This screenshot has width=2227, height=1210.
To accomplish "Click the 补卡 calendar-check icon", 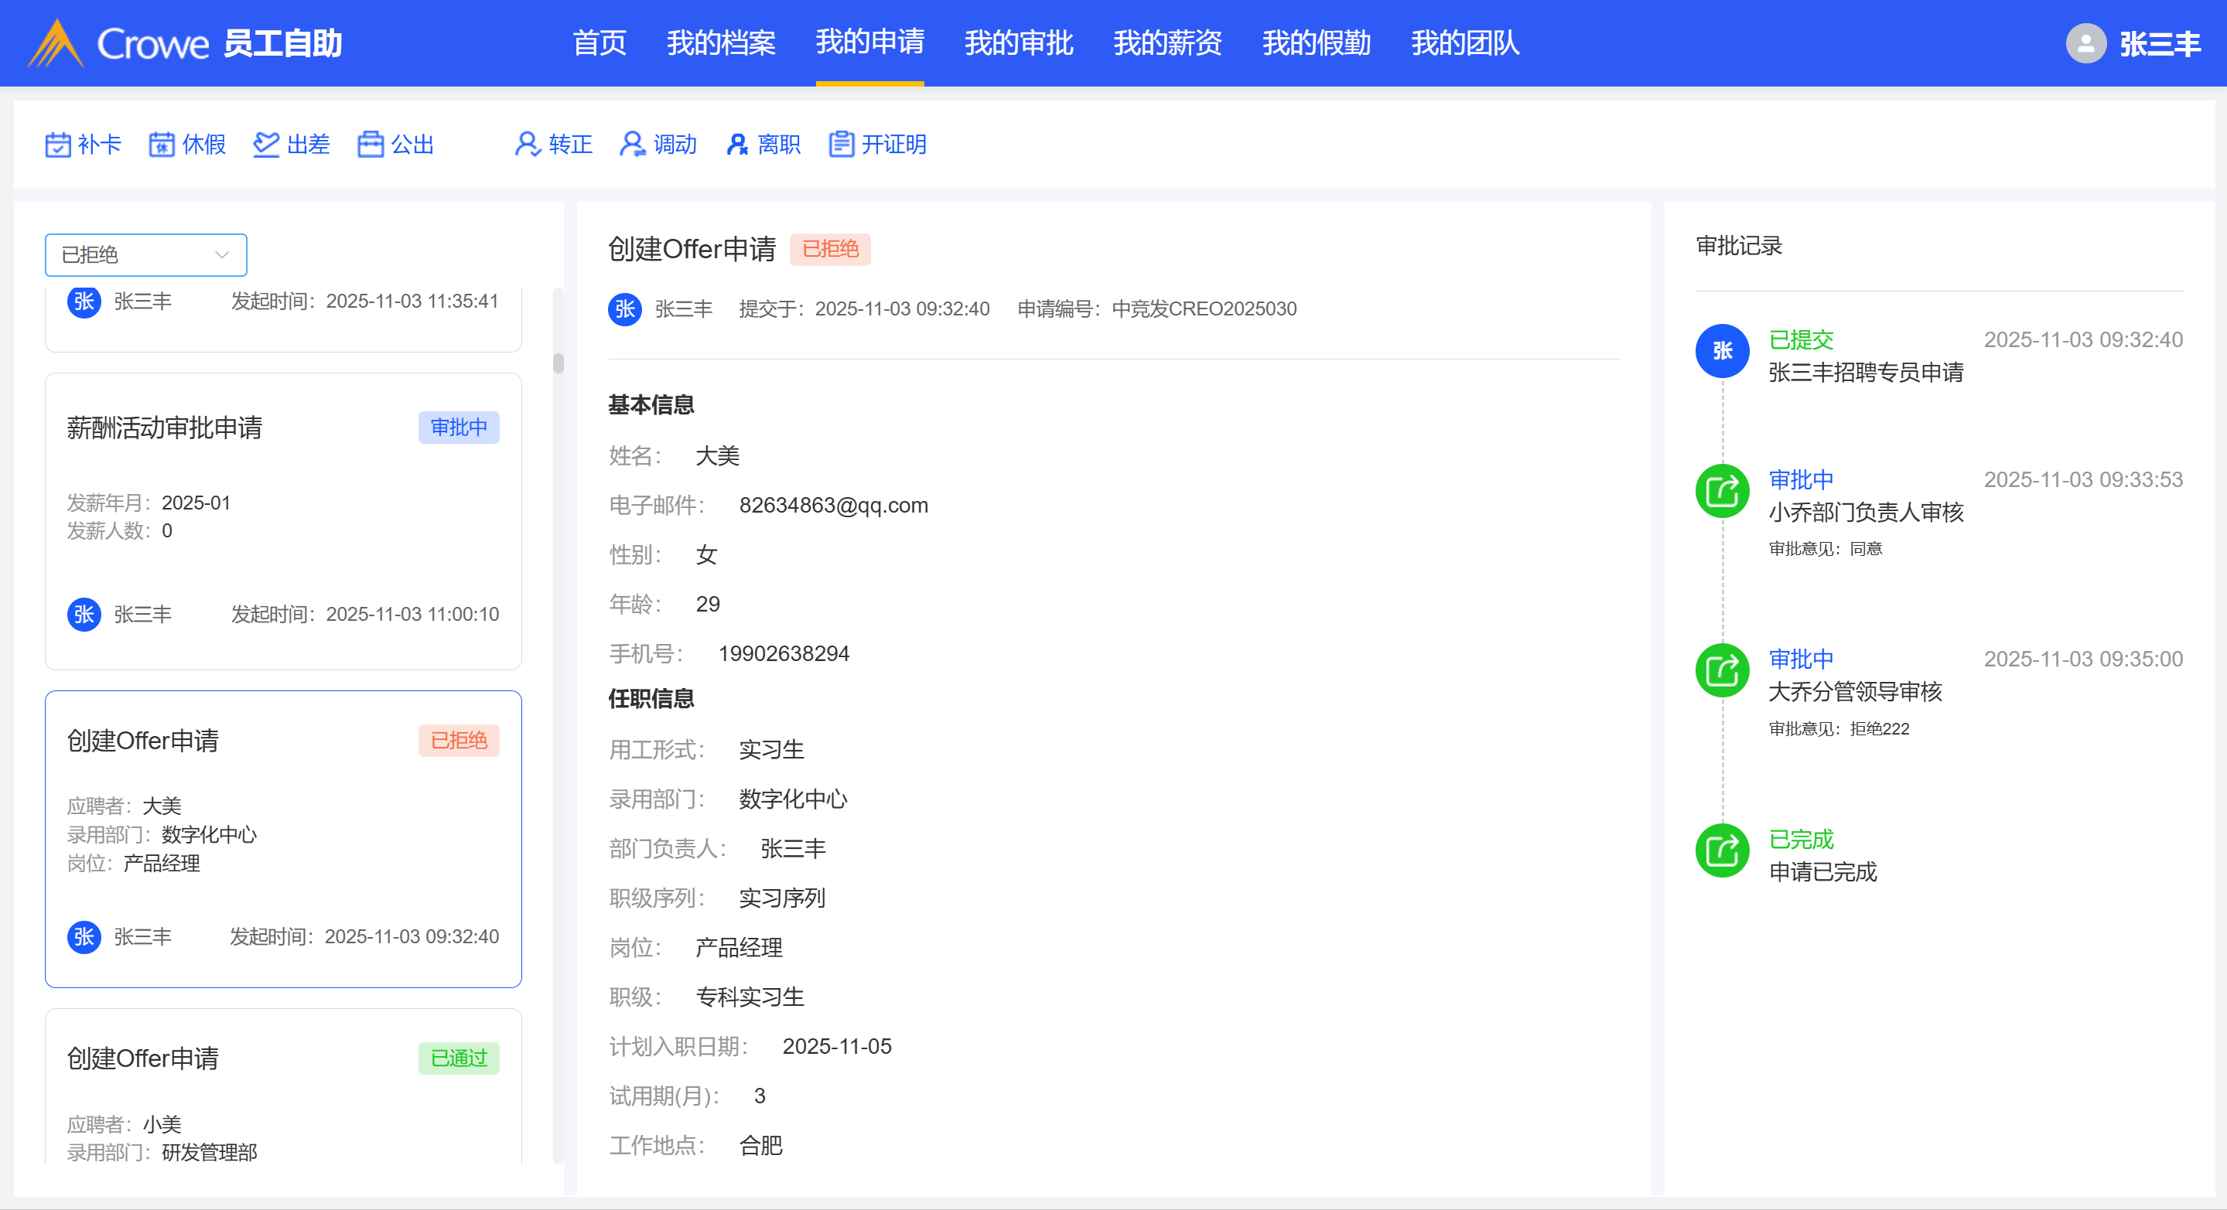I will pos(58,145).
